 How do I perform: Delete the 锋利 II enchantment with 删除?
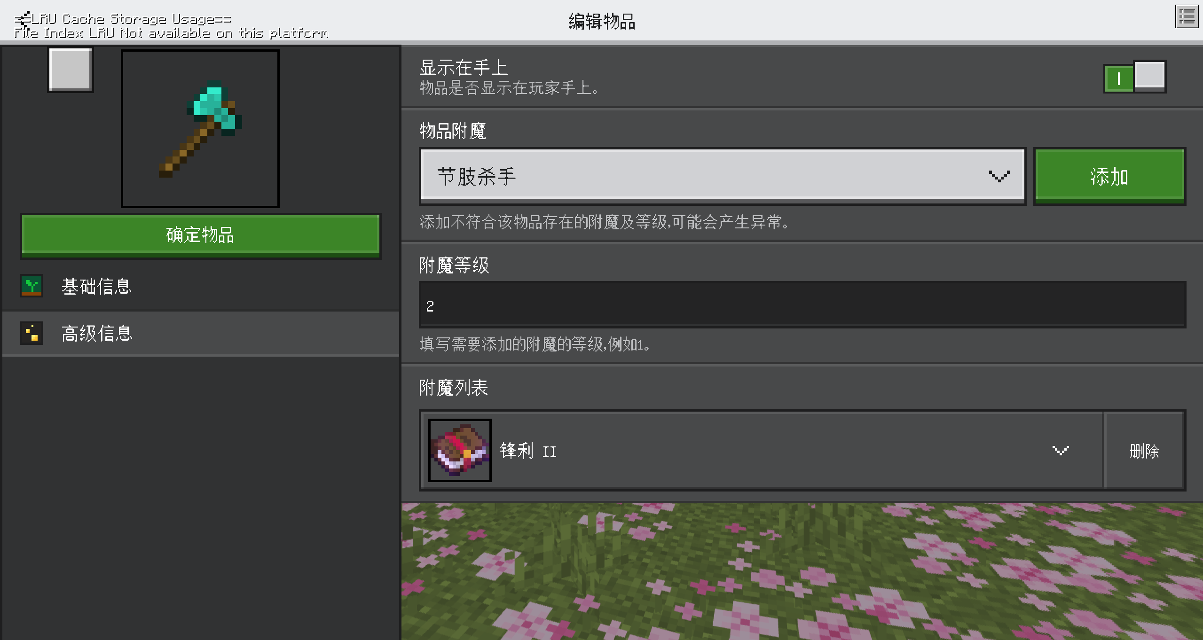pyautogui.click(x=1144, y=451)
